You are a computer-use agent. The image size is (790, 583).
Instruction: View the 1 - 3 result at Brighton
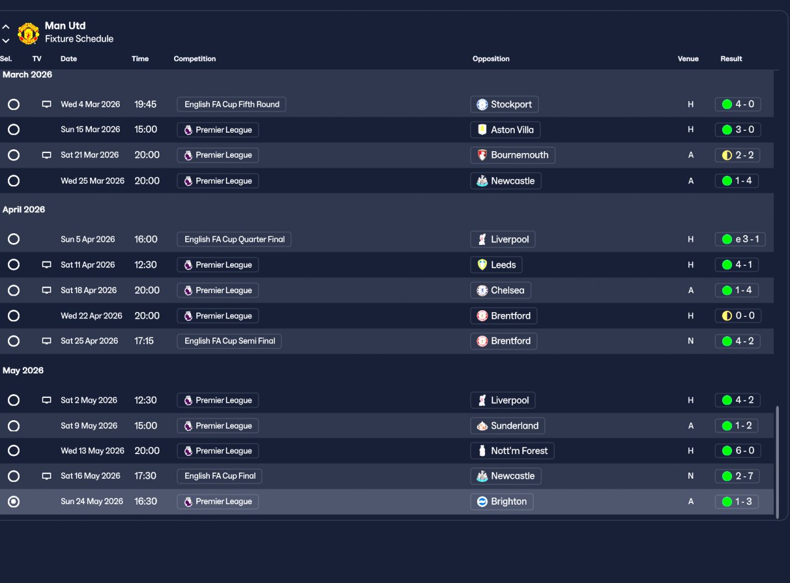coord(738,502)
